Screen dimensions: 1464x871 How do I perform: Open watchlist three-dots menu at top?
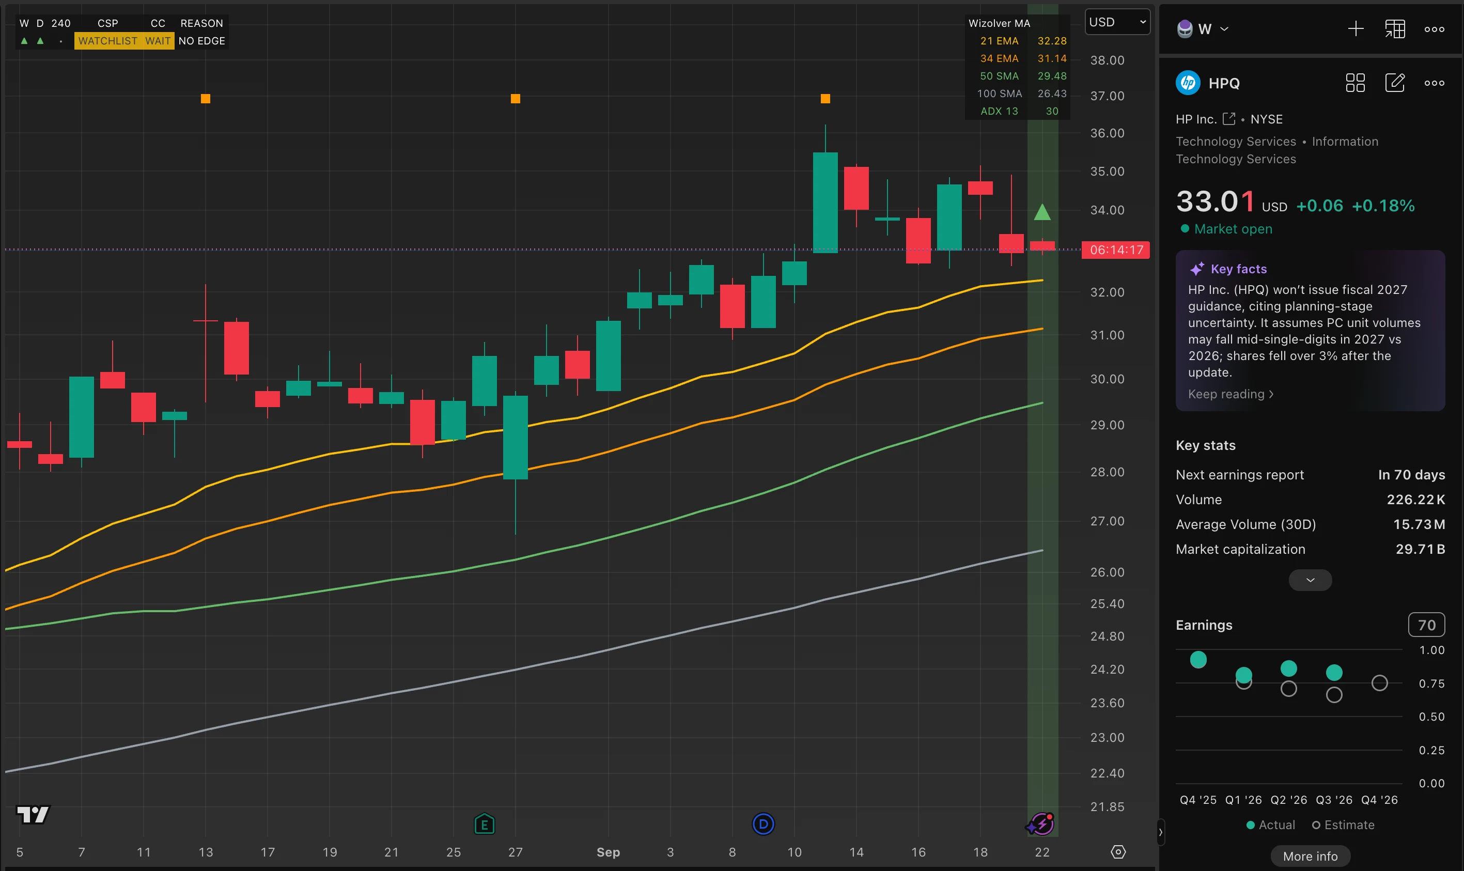[x=1434, y=29]
